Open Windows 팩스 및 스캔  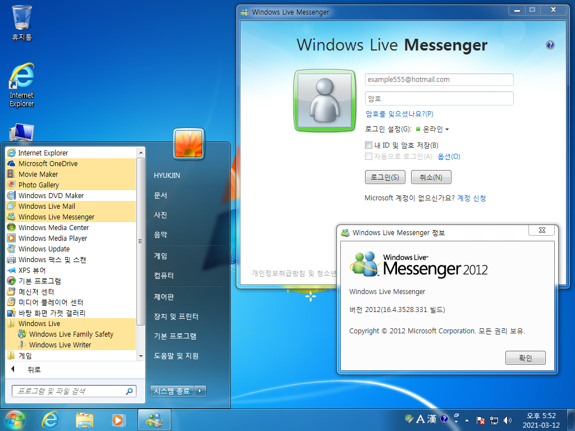[71, 259]
